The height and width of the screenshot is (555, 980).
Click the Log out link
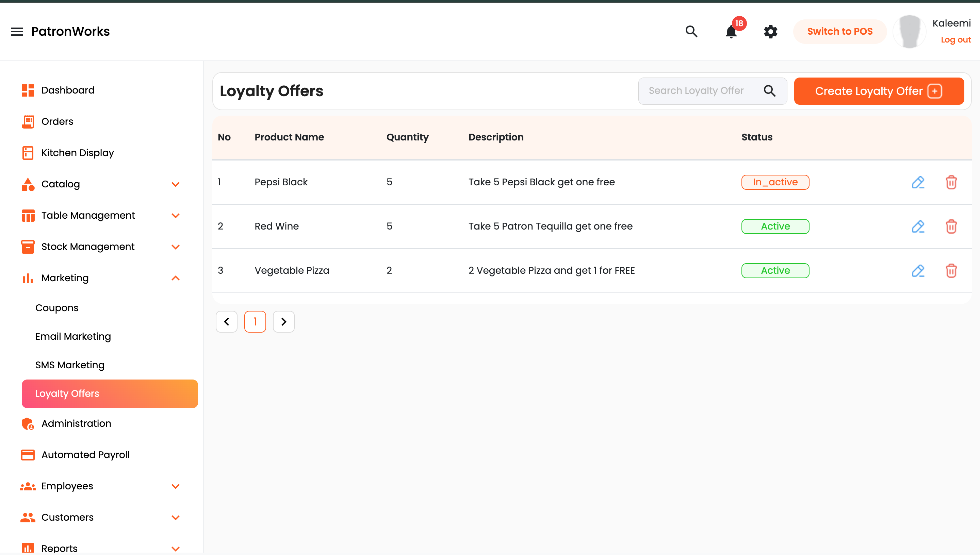point(955,40)
